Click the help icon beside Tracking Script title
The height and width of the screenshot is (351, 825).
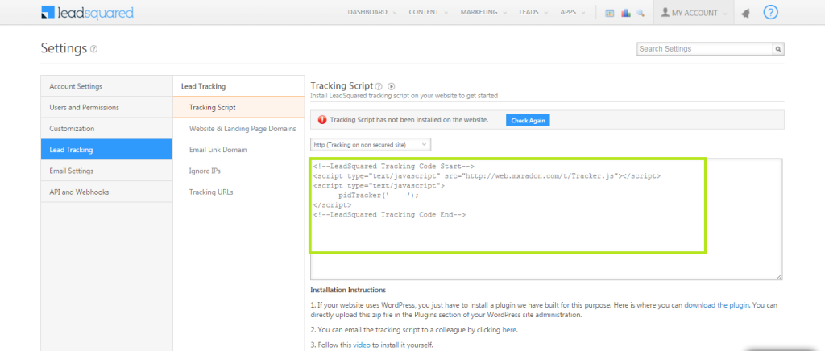pos(379,86)
